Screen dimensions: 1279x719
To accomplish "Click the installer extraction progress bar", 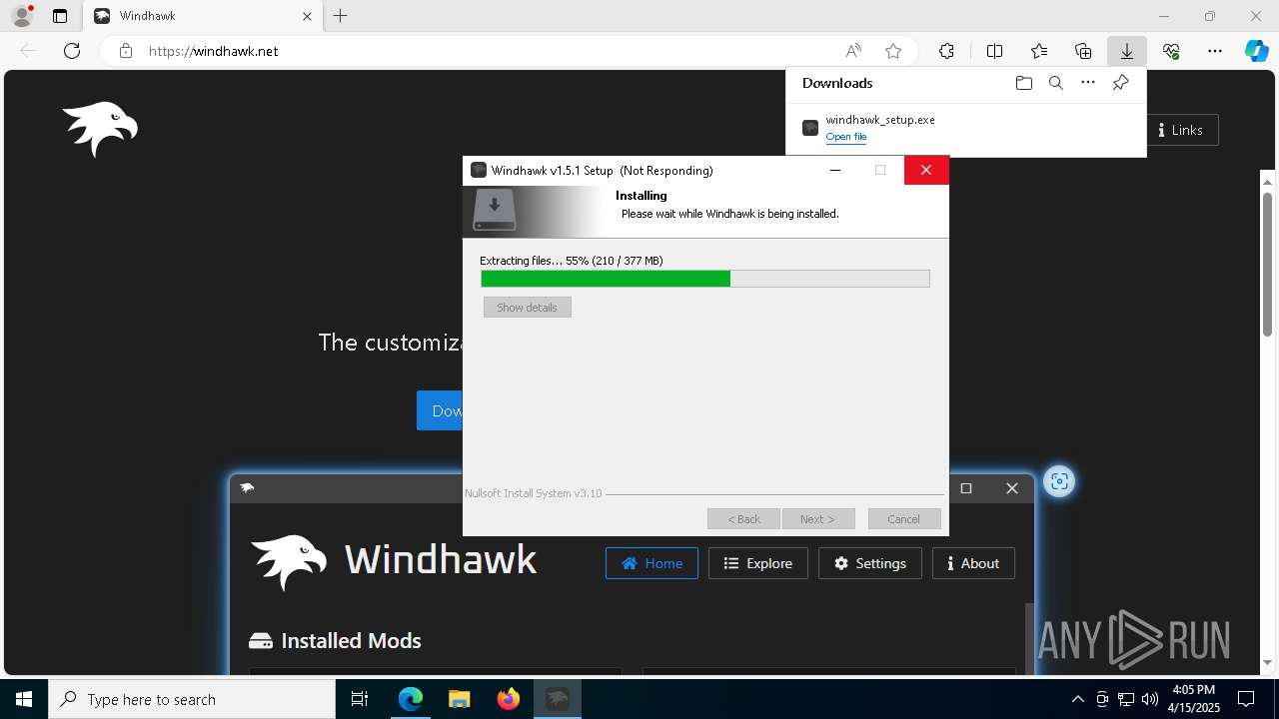I will tap(704, 279).
